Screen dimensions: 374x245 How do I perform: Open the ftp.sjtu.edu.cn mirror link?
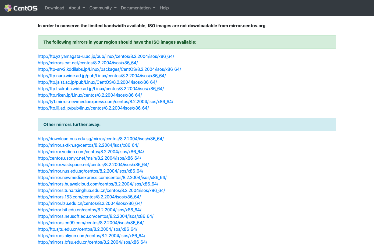pos(88,229)
